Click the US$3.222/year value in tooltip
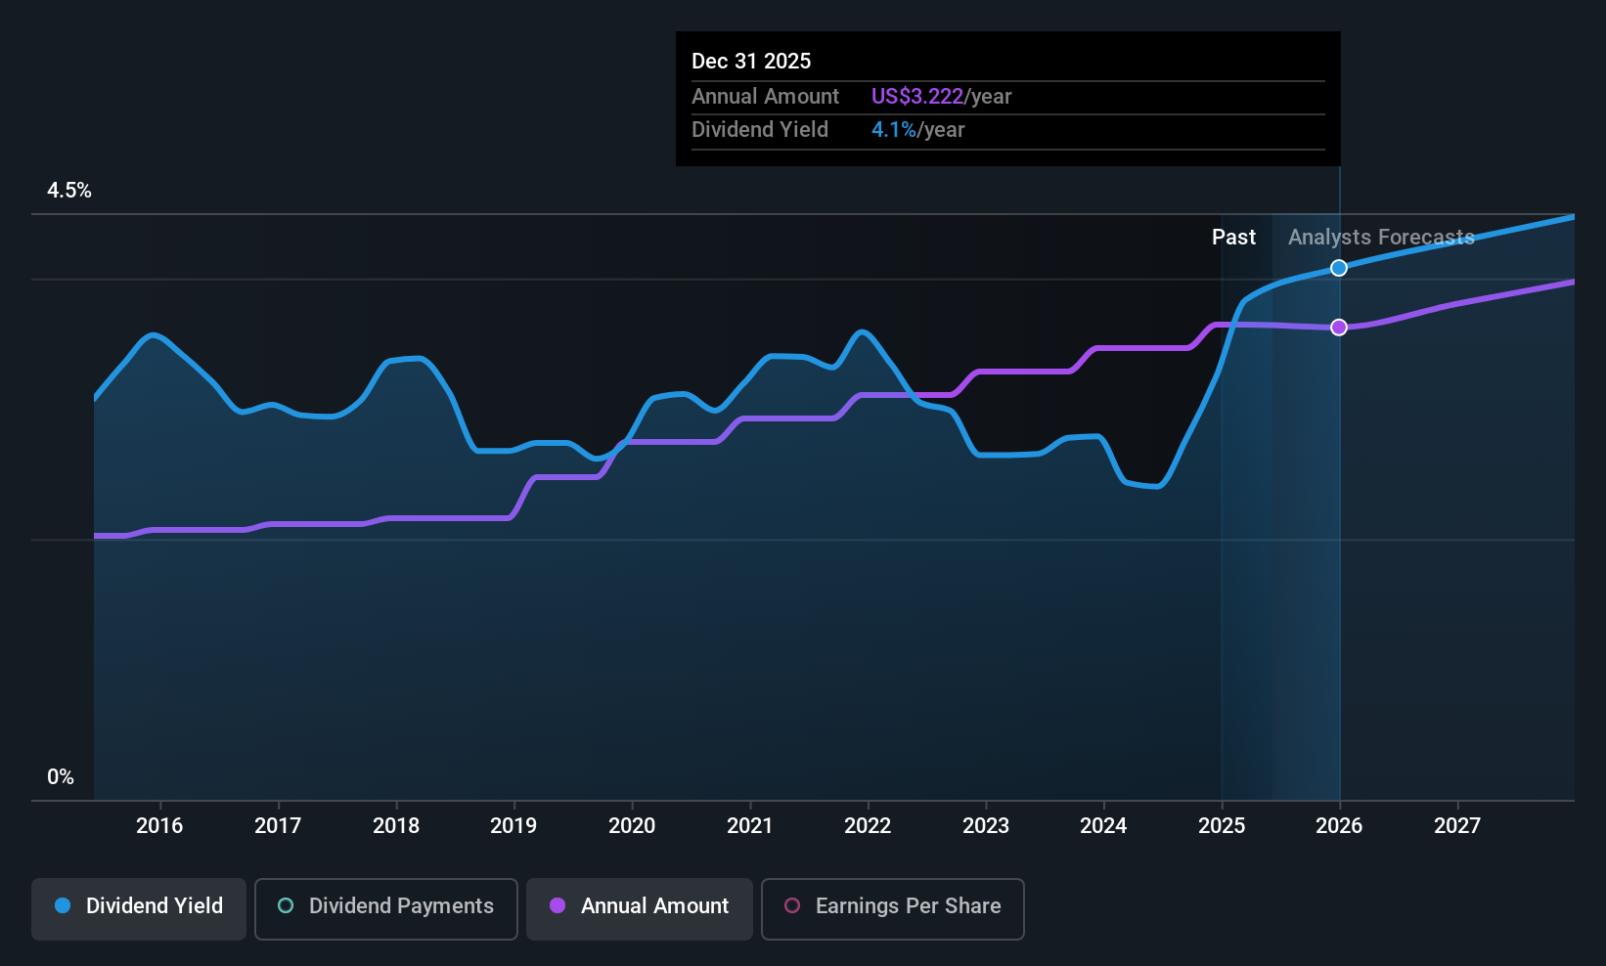This screenshot has height=966, width=1606. pos(941,97)
